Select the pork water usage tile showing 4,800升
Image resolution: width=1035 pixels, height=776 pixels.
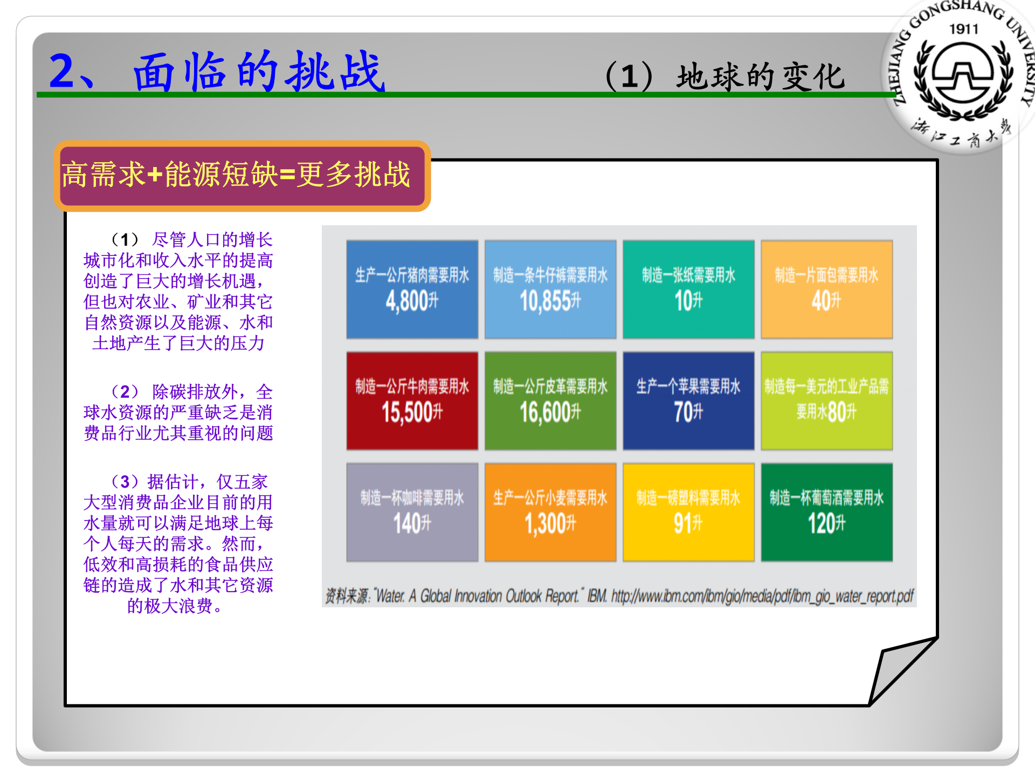click(x=412, y=289)
